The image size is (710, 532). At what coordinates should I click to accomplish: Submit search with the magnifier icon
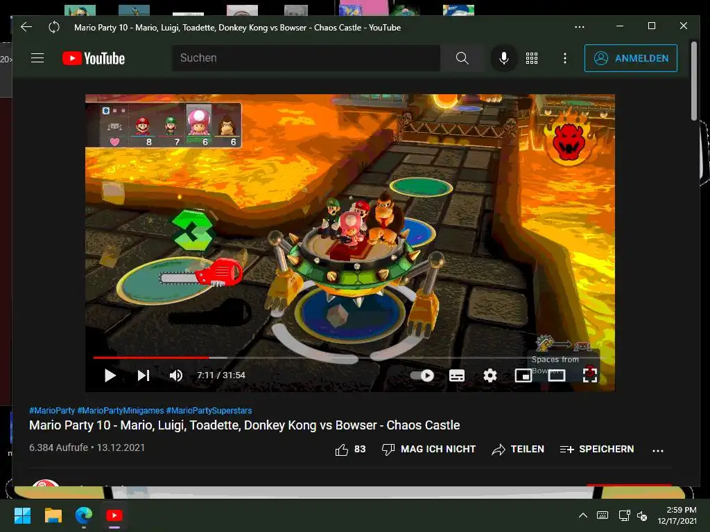(462, 58)
